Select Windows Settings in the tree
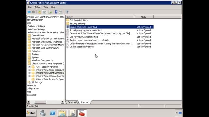Screen dimensions: 209x117 pyautogui.click(x=36, y=29)
